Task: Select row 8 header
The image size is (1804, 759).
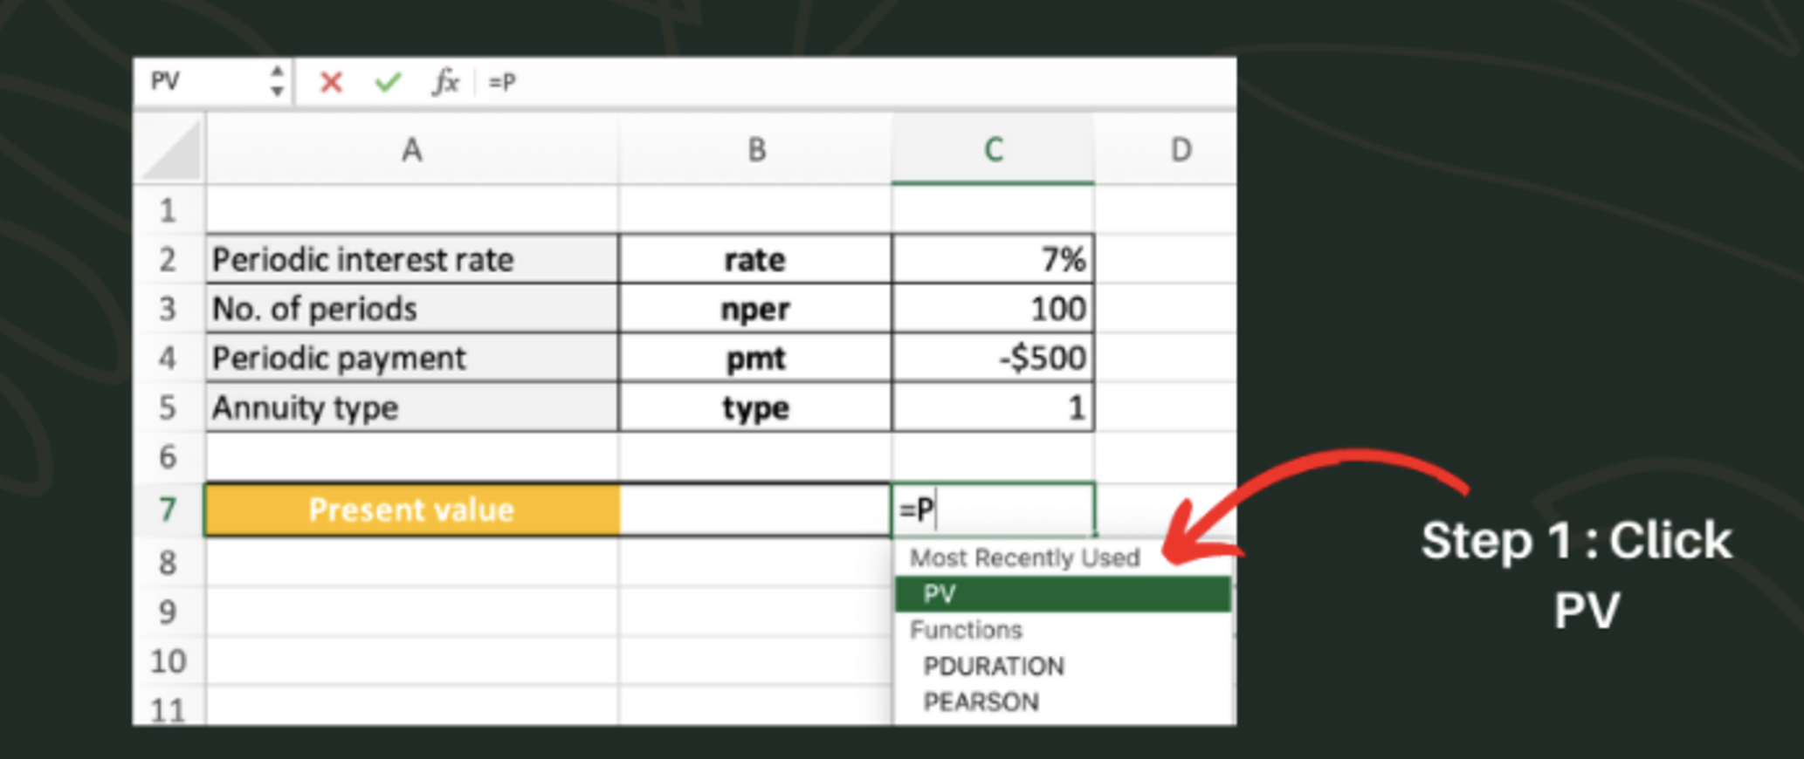Action: [x=169, y=563]
